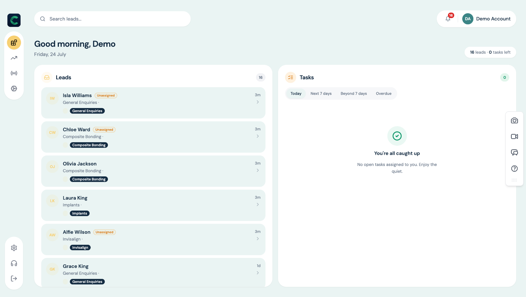
Task: Click the video recording icon on right panel
Action: [x=514, y=136]
